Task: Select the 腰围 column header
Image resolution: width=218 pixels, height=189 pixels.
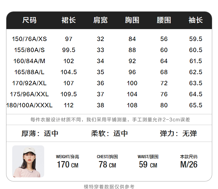Action: [164, 20]
